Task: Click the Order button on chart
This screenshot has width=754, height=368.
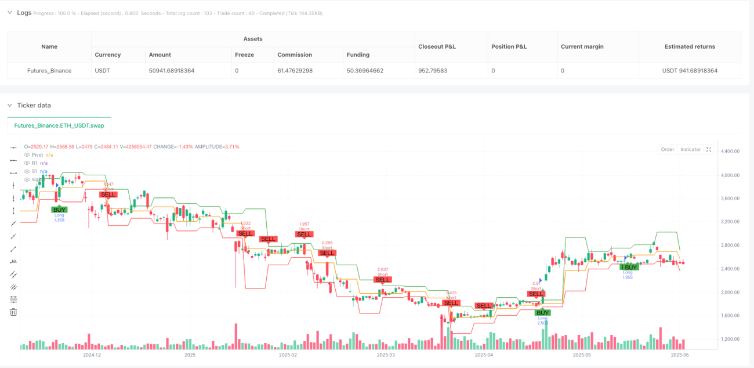Action: [668, 149]
